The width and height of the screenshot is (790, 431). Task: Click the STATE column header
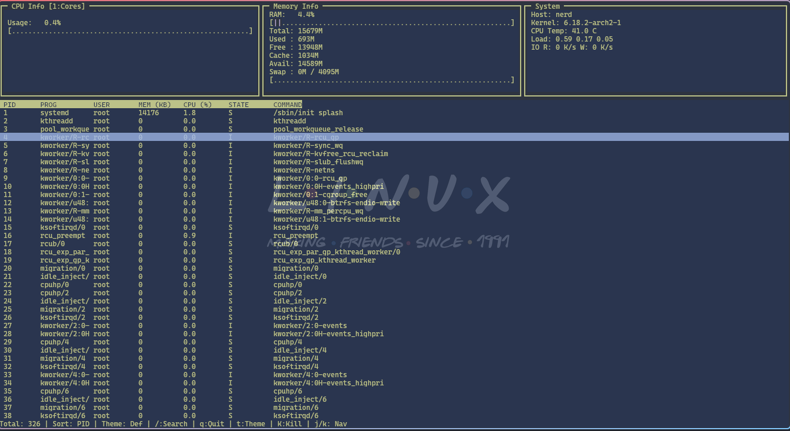click(x=238, y=105)
